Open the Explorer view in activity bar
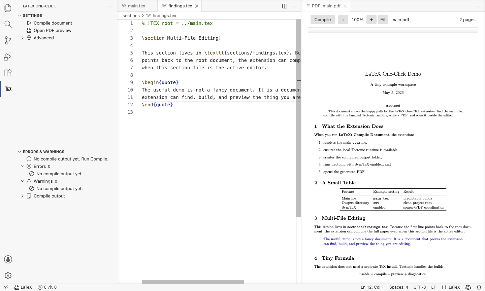485x291 pixels. point(8,8)
